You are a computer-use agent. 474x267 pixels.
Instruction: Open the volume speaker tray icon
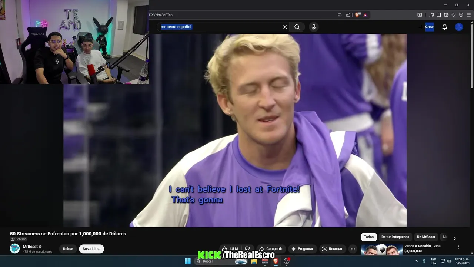pyautogui.click(x=449, y=261)
